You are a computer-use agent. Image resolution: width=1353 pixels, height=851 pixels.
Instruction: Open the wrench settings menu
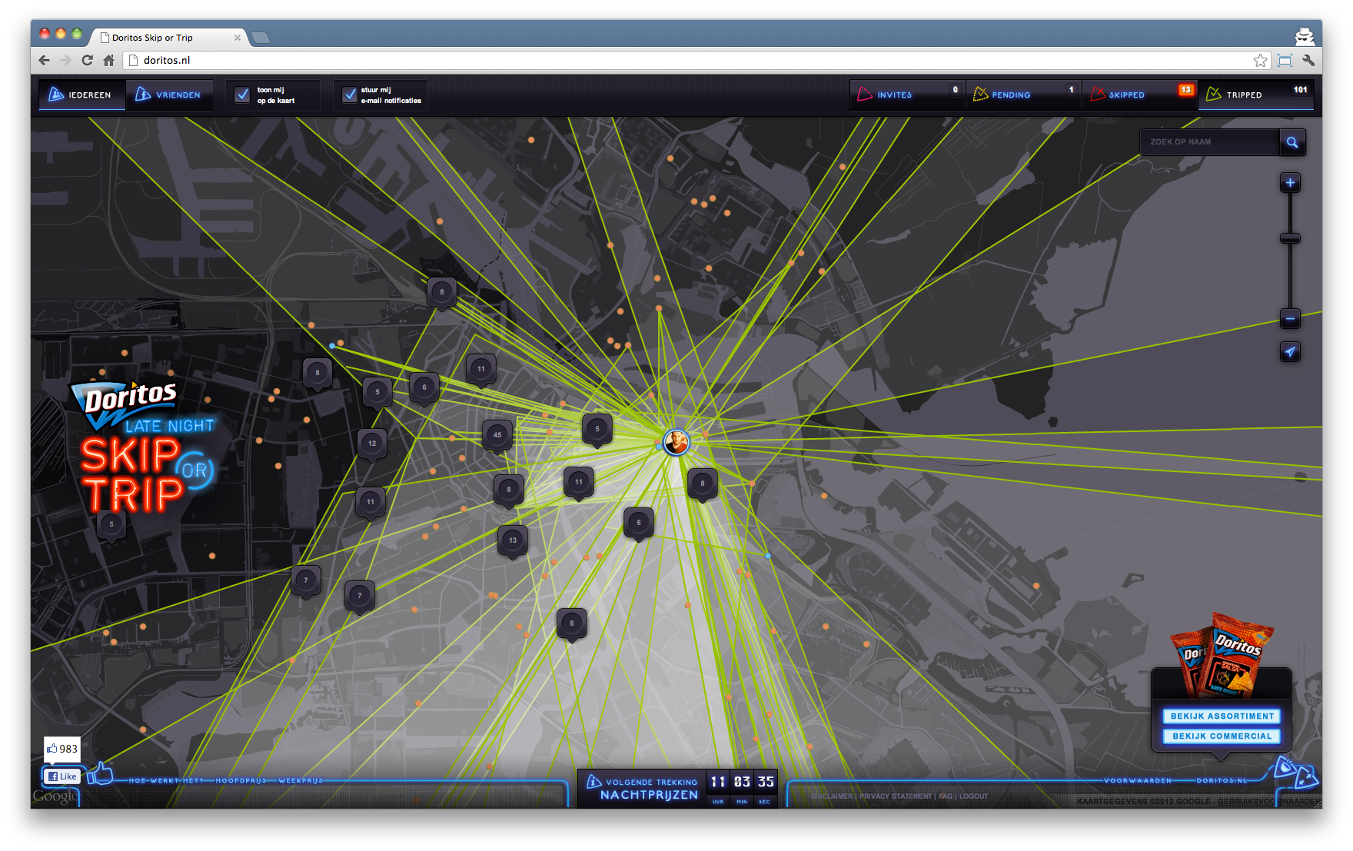(1308, 60)
